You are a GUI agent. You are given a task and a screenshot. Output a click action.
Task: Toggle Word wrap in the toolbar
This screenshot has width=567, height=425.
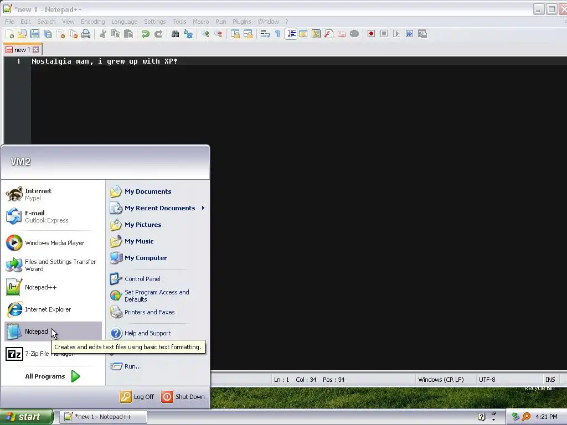[x=265, y=34]
